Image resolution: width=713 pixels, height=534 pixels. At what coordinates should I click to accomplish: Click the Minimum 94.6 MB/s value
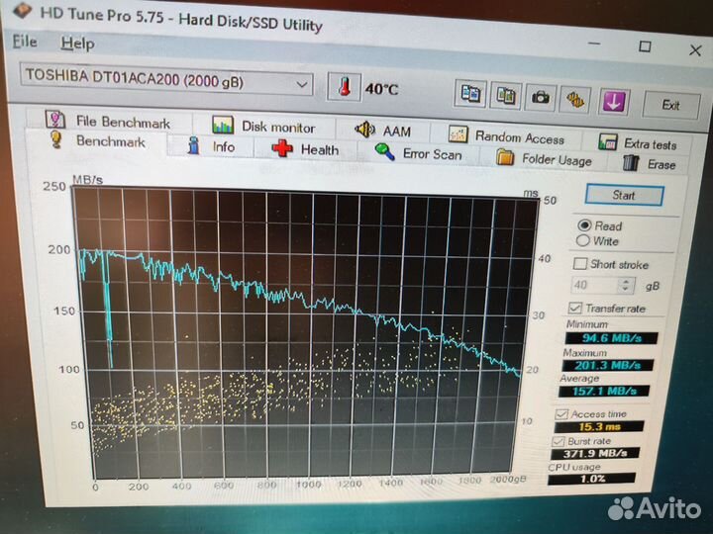(x=611, y=338)
